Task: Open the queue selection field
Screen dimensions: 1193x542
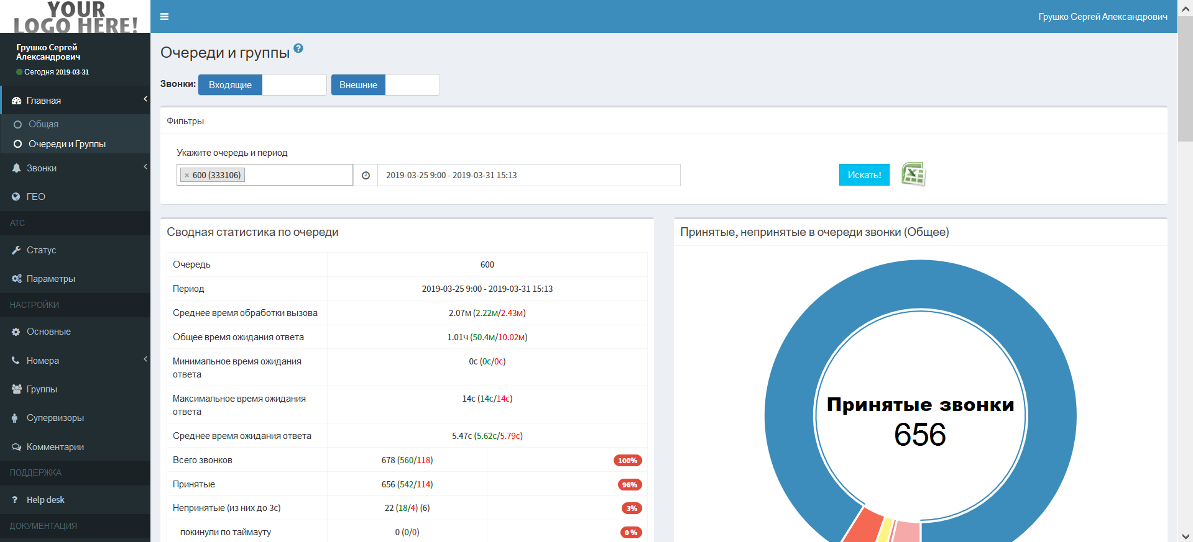Action: point(265,175)
